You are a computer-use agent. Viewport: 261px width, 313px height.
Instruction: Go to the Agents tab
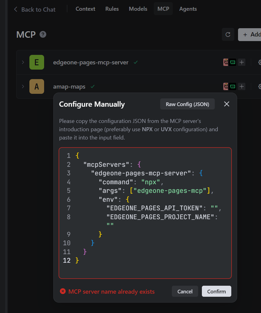pyautogui.click(x=188, y=9)
